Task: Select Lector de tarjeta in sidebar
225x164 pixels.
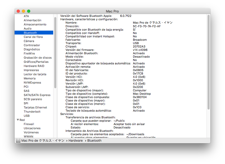Action: tap(35, 74)
